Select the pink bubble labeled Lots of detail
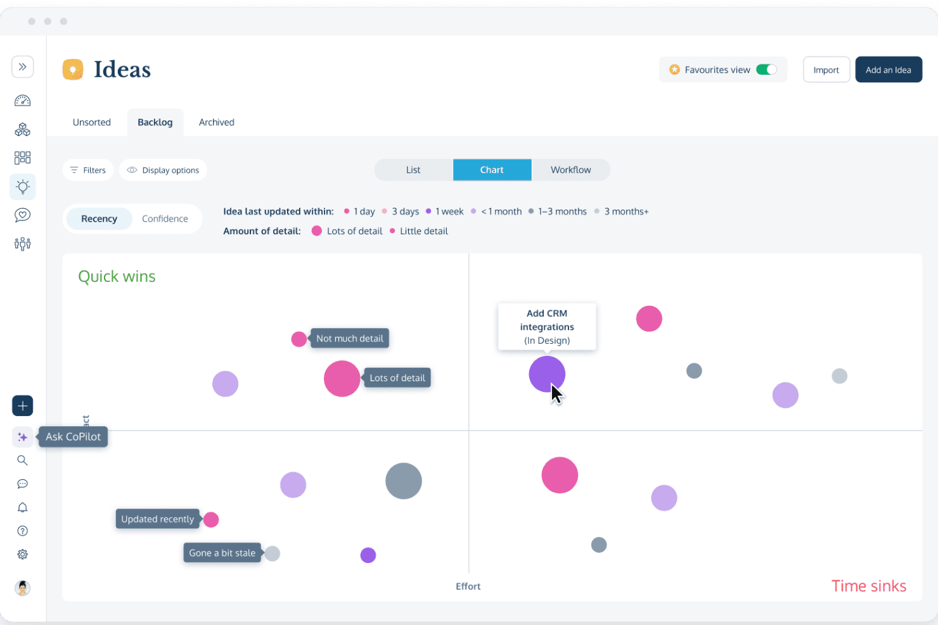Screen dimensions: 938x625 342,379
